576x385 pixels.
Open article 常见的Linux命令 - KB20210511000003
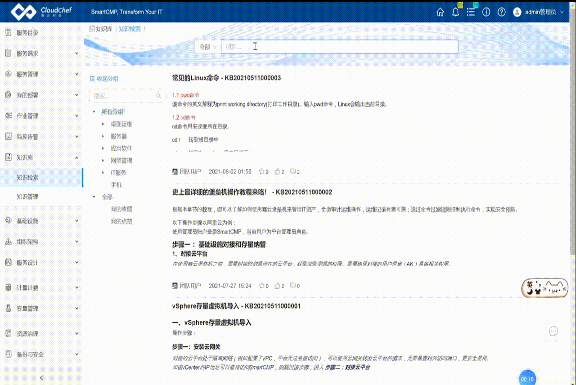tap(226, 78)
